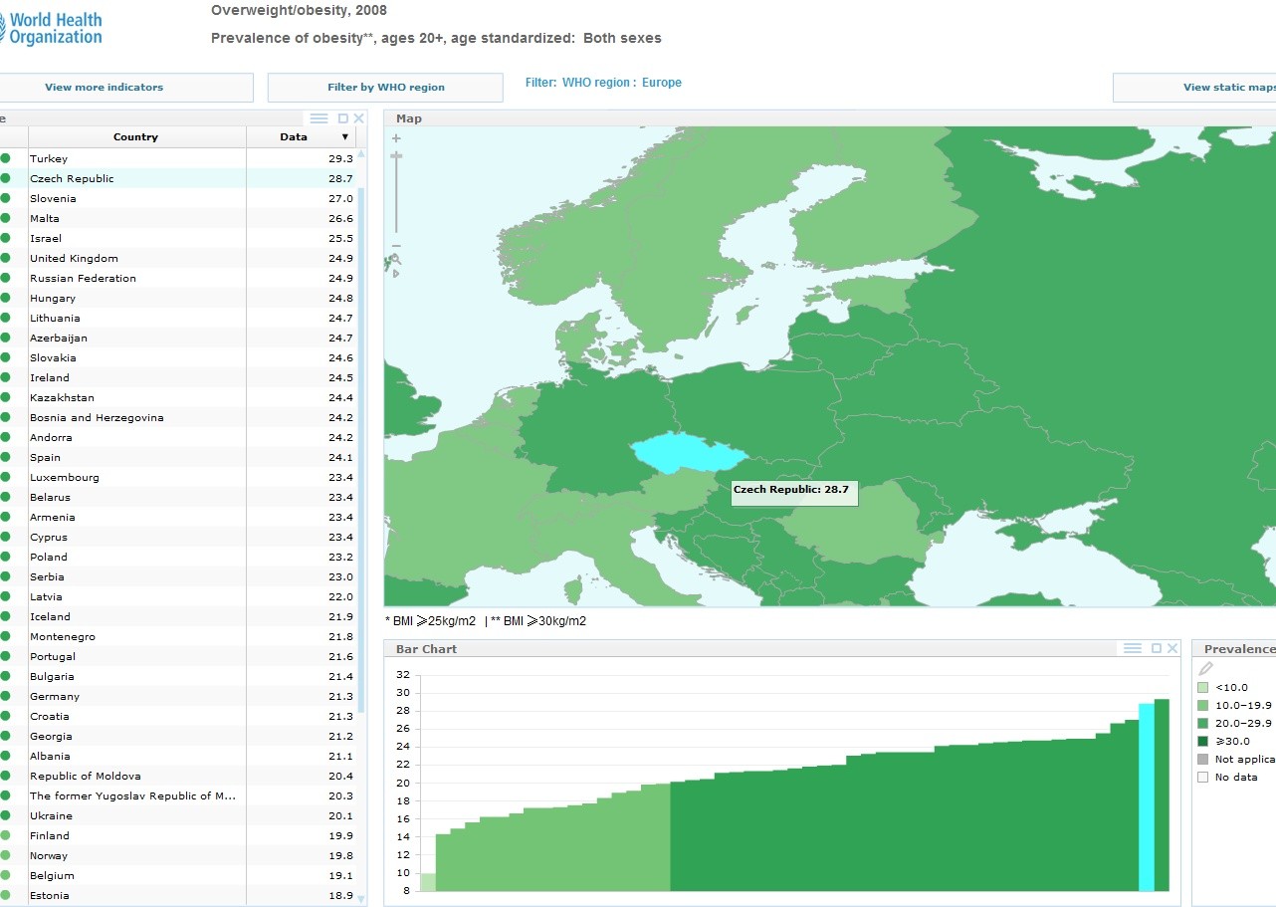1276x907 pixels.
Task: Expand map tools with the small triangle arrow
Action: (x=396, y=273)
